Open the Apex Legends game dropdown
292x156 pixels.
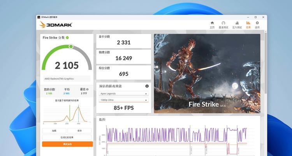pyautogui.click(x=124, y=94)
